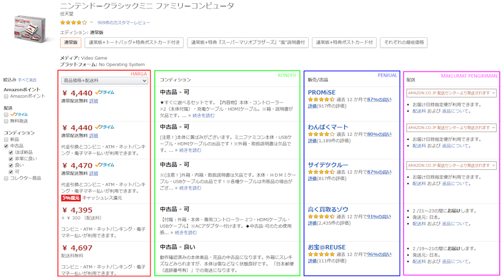Viewport: 503px width, 278px height.
Task: Click star rating icons for わんぱくマート seller
Action: point(321,134)
